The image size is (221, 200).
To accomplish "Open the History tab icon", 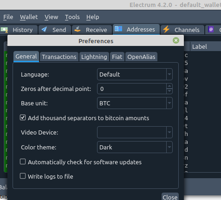I will click(x=4, y=30).
